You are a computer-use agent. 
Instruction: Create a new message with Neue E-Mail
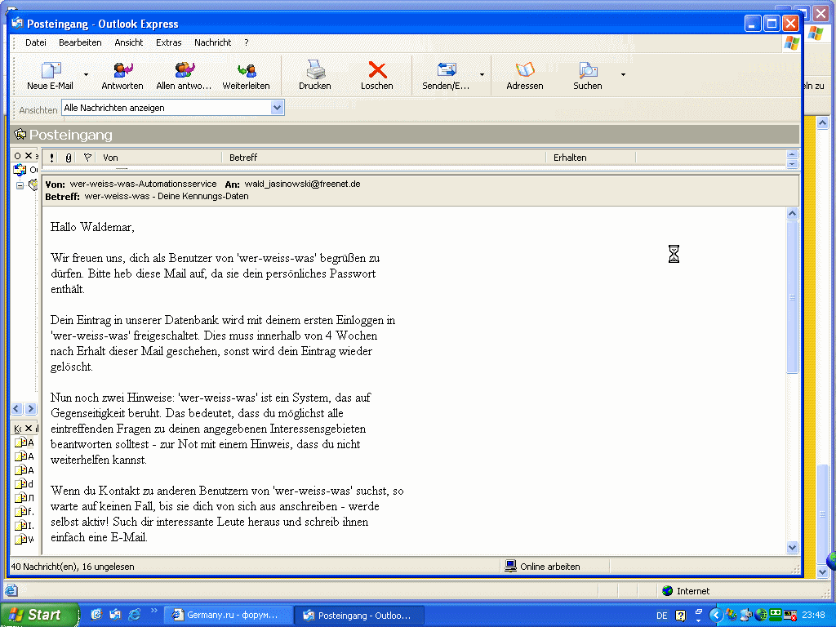point(50,76)
